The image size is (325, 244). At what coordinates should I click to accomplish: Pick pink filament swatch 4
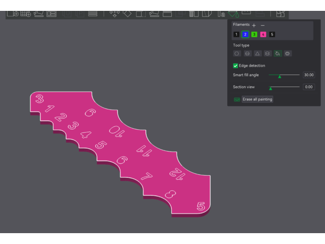tap(263, 35)
